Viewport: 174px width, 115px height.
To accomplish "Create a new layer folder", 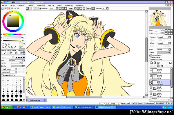I will [x=158, y=63].
